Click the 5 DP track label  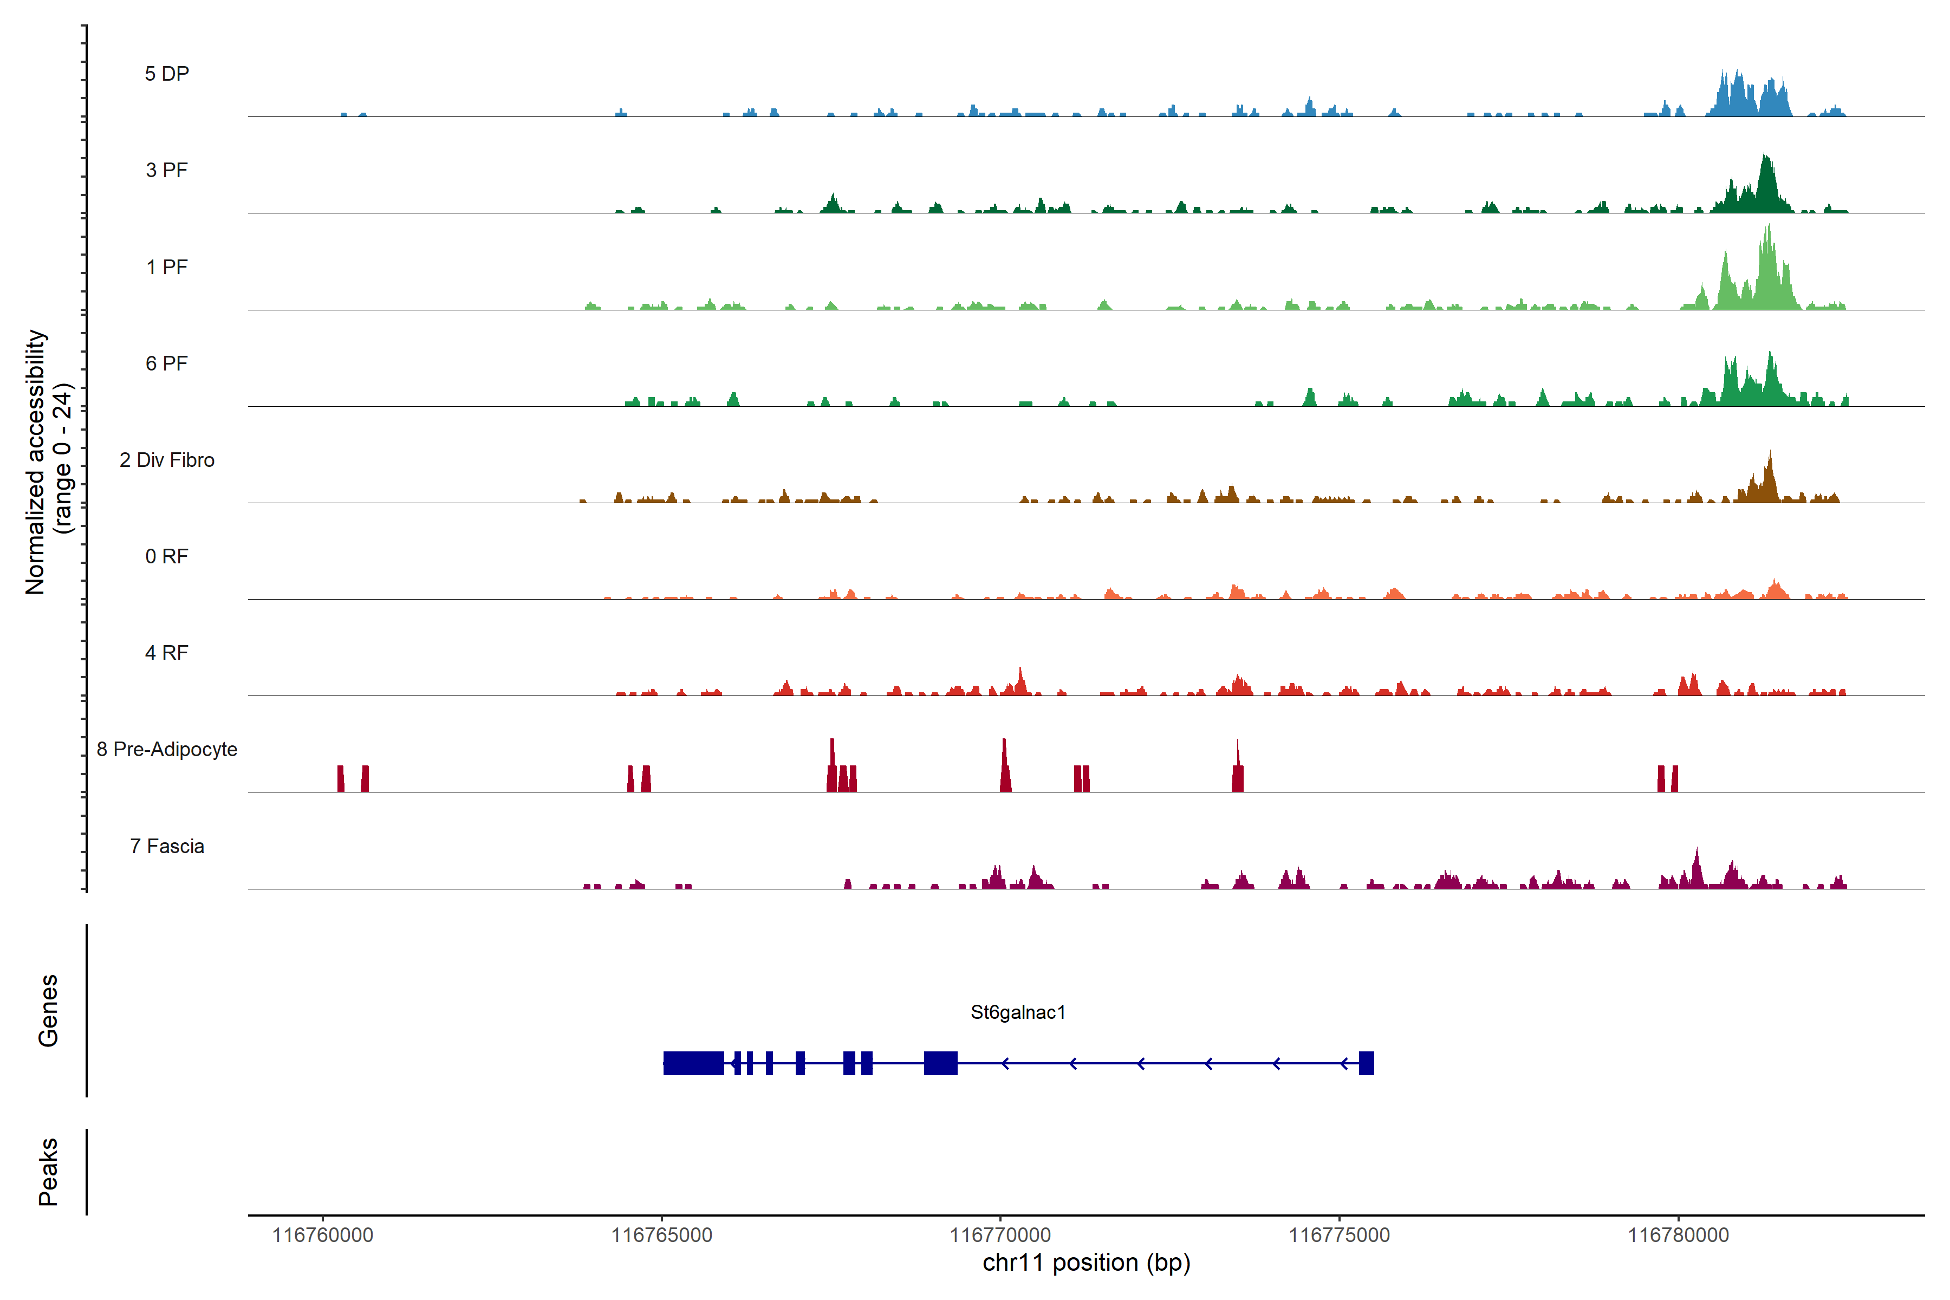[167, 74]
